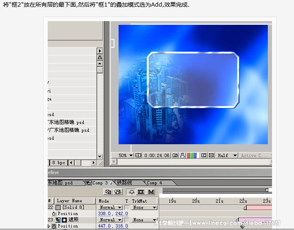294x230 pixels.
Task: Click the 8 bpc color depth button
Action: (x=59, y=163)
